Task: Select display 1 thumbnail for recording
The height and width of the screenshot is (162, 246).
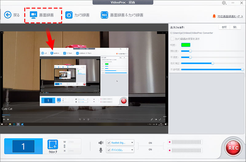Action: coord(23,146)
